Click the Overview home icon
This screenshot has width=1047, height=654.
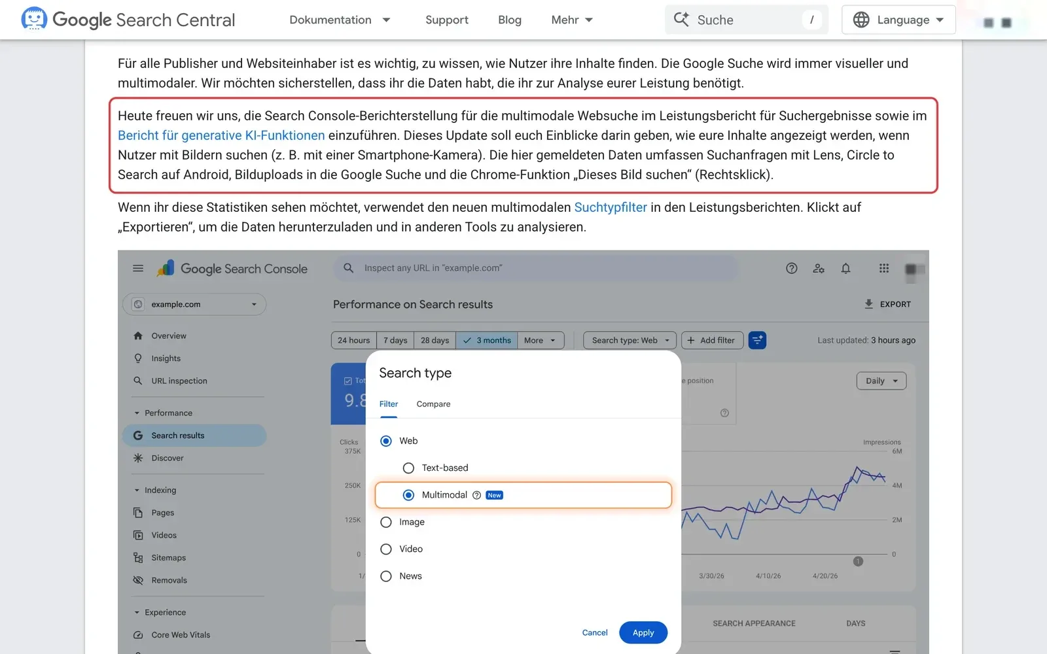click(x=138, y=336)
